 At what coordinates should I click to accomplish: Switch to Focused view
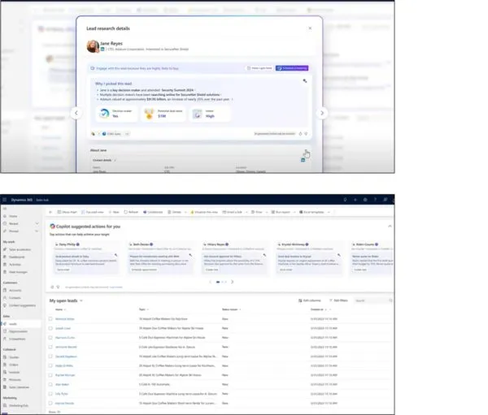click(x=92, y=212)
